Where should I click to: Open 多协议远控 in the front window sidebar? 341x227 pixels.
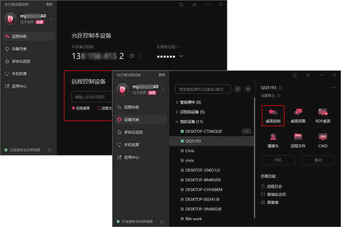click(141, 132)
